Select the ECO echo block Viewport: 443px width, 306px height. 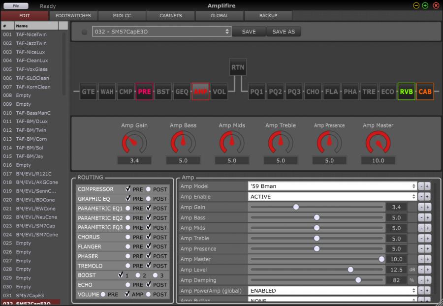point(387,92)
